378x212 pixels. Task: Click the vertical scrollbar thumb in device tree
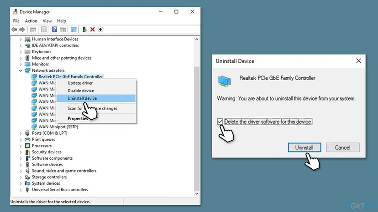(x=197, y=128)
